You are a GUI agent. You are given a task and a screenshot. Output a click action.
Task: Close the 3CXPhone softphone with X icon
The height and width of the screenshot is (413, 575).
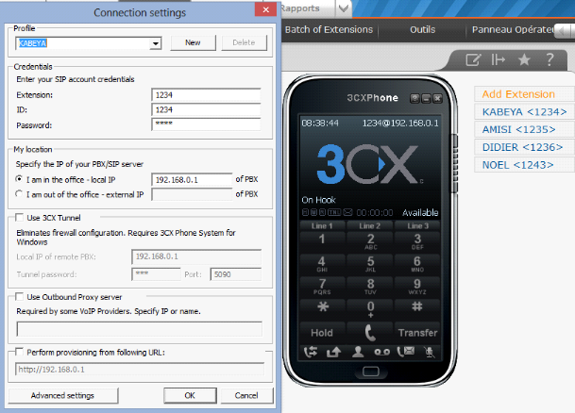(437, 98)
